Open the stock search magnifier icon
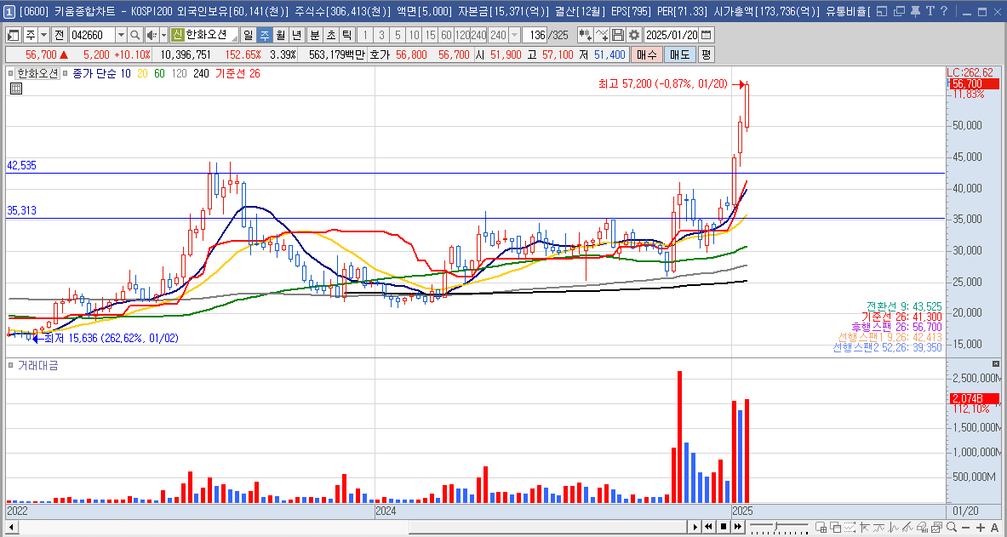This screenshot has height=537, width=1007. [134, 36]
